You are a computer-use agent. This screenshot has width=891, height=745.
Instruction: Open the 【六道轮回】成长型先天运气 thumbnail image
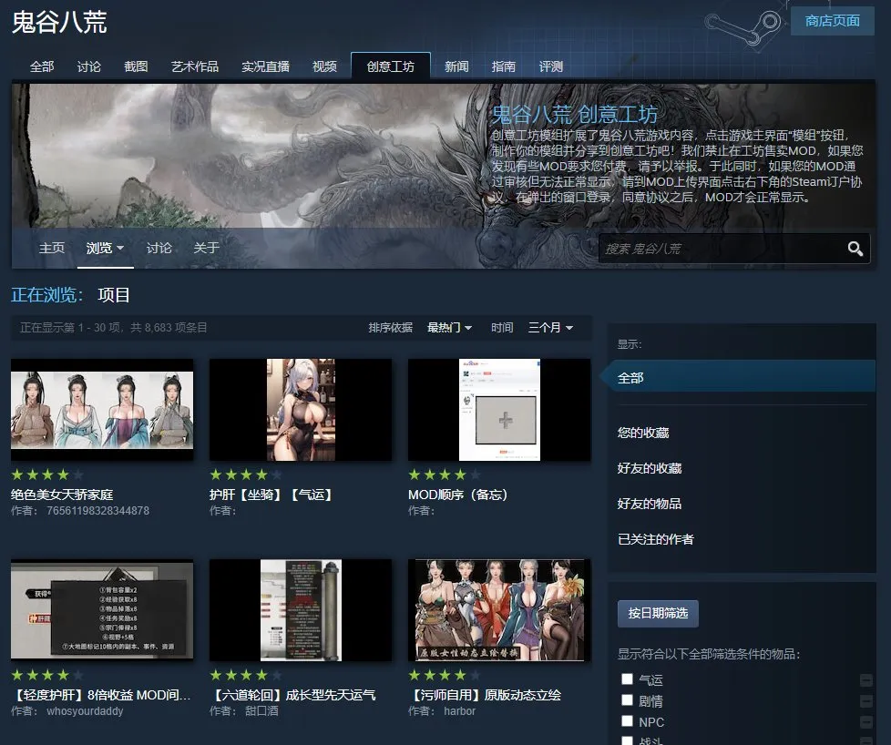[301, 609]
